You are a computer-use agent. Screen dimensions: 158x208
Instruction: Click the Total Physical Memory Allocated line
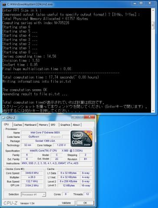point(45,19)
